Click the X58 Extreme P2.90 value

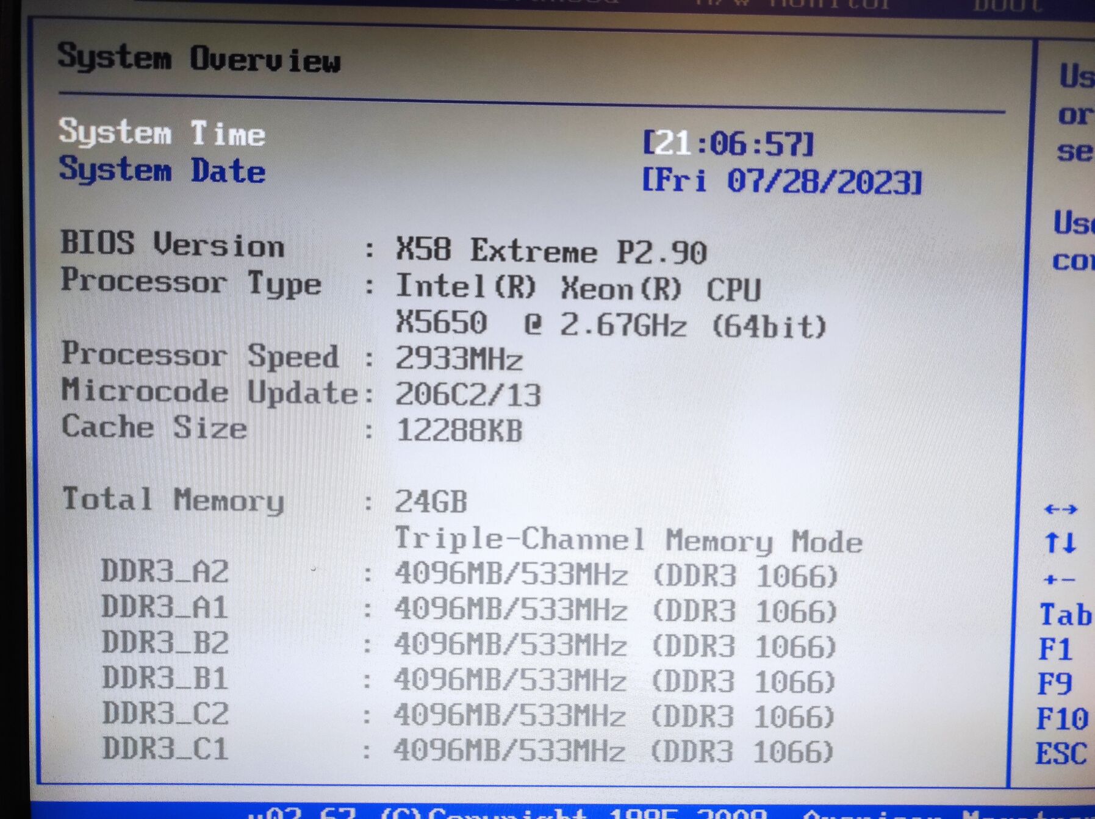pyautogui.click(x=551, y=251)
